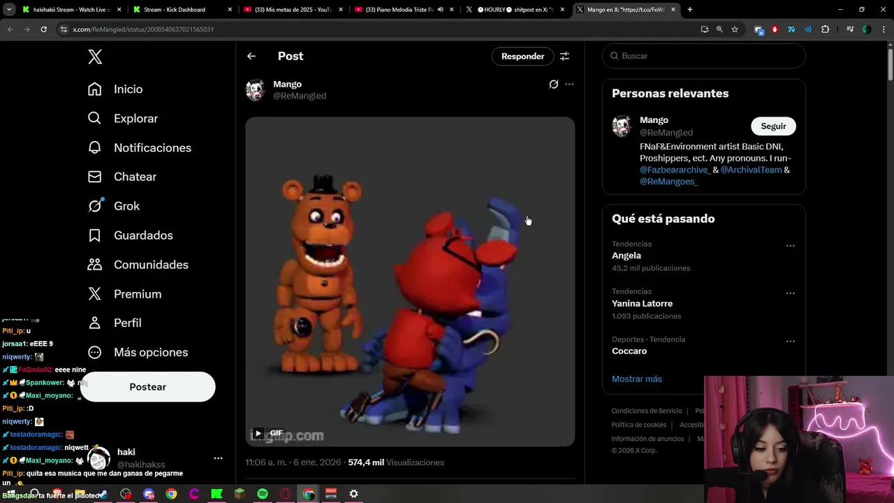Switch to the Kick Dashboard tab
The image size is (894, 503).
point(180,10)
